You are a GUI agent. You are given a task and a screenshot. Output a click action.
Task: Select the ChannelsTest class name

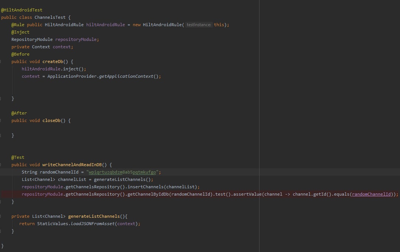50,17
